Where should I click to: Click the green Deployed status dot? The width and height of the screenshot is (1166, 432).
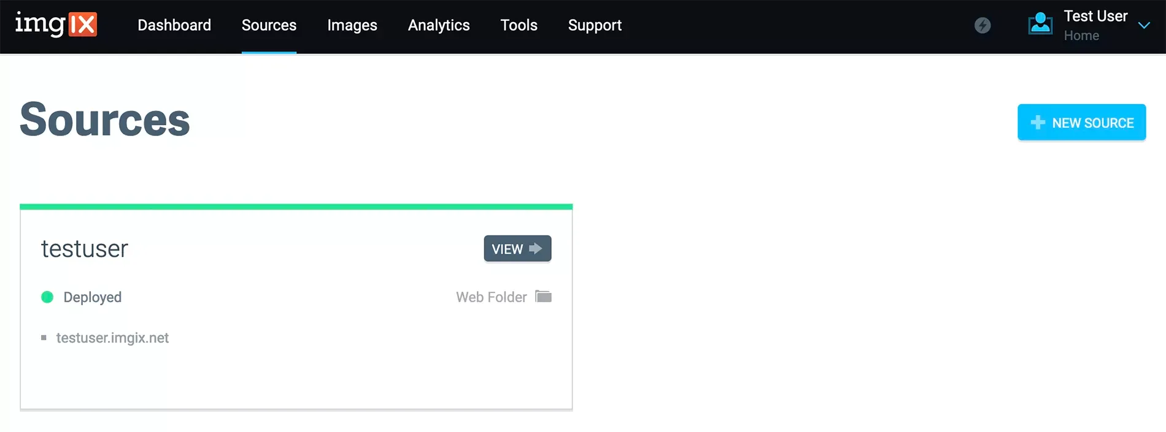click(x=47, y=297)
